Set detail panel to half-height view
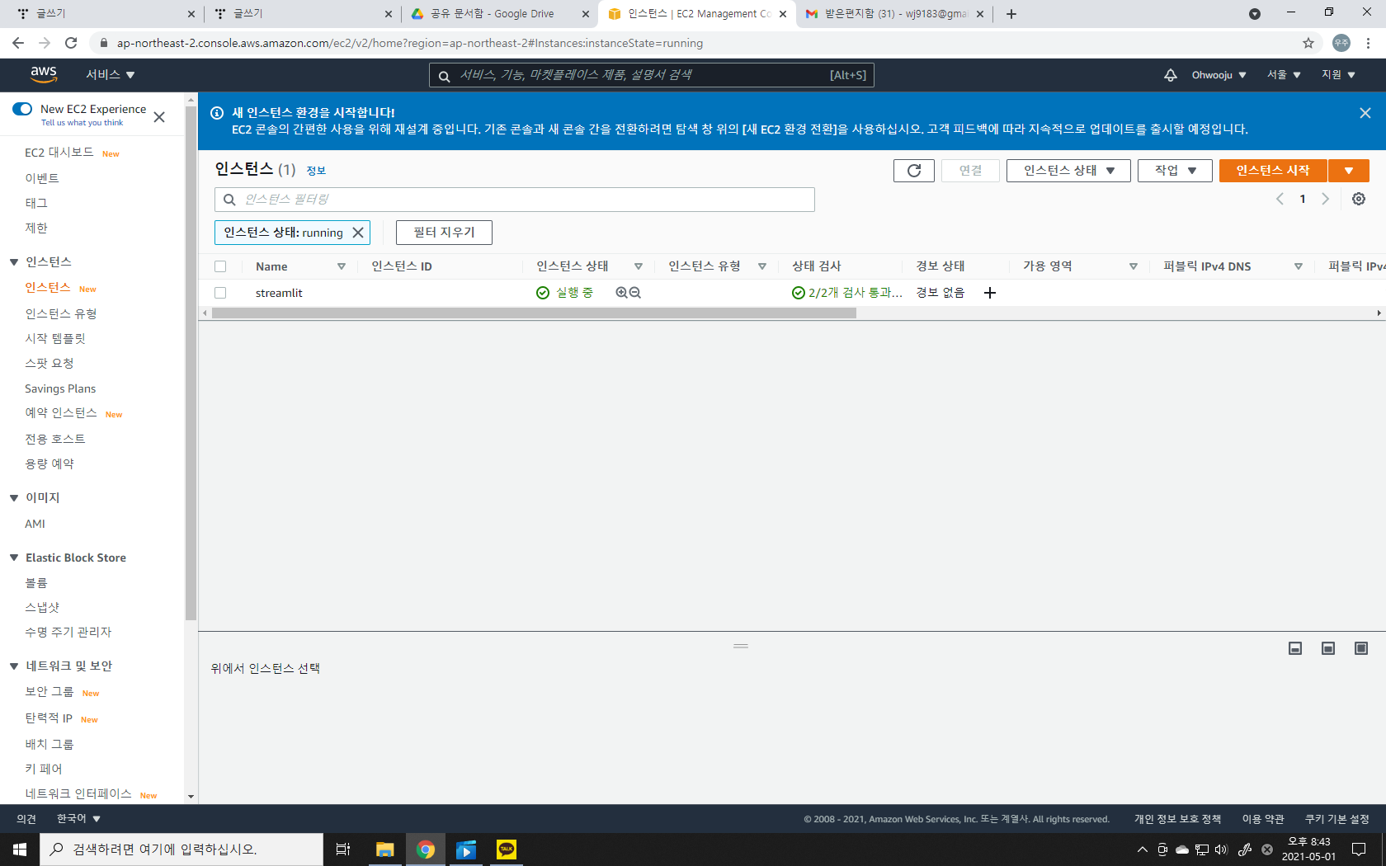Image resolution: width=1386 pixels, height=866 pixels. pos(1328,648)
